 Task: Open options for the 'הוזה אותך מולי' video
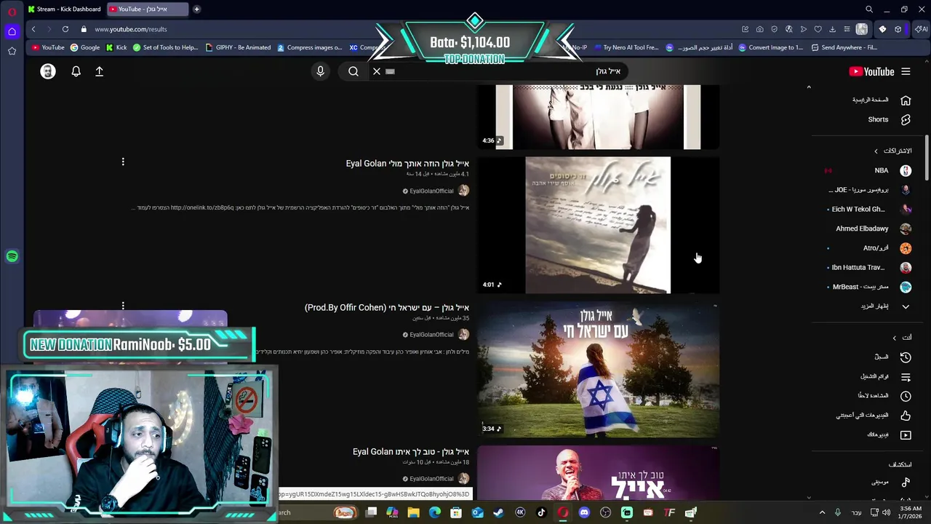point(123,162)
